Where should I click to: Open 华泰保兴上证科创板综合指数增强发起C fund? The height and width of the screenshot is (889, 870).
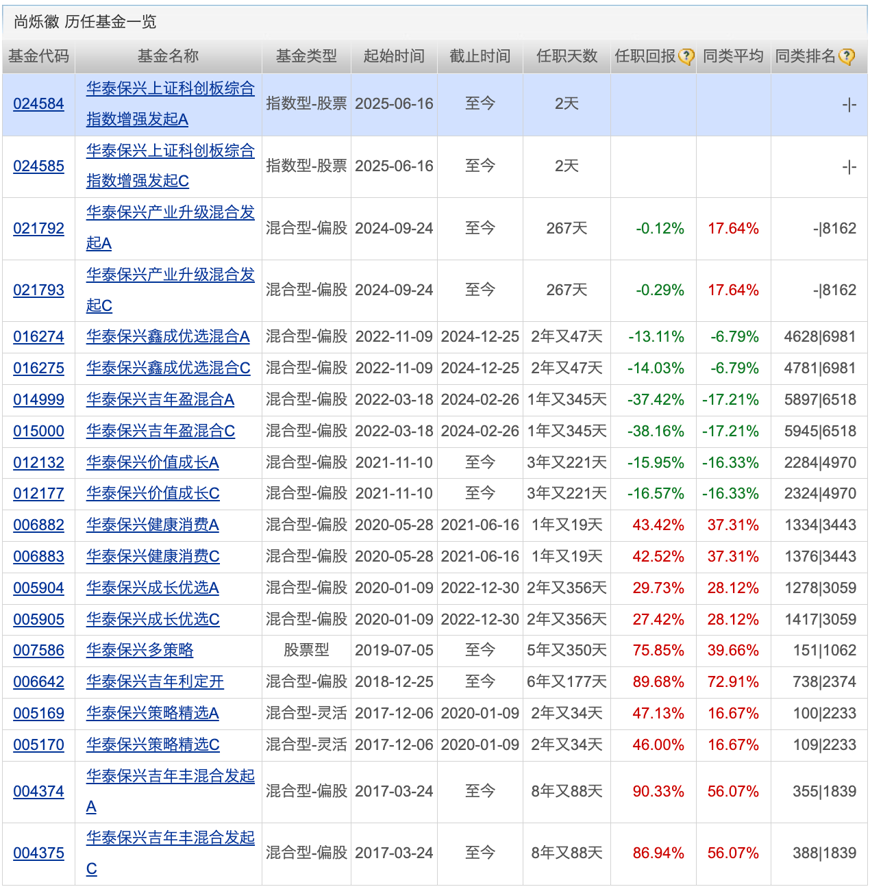[170, 166]
